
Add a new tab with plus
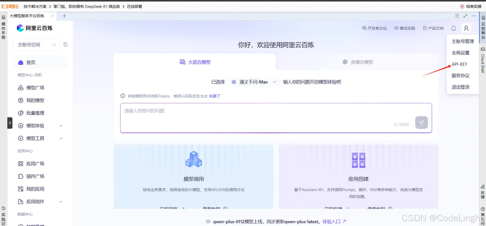(x=64, y=16)
